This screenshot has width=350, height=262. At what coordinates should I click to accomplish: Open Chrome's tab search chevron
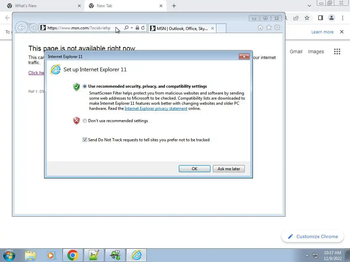tap(309, 6)
